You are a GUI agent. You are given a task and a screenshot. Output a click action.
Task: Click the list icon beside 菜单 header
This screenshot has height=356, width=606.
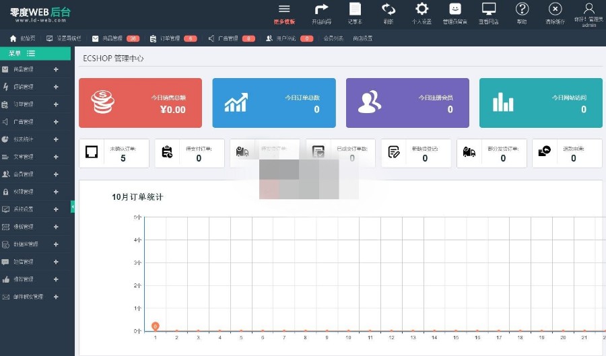(31, 53)
